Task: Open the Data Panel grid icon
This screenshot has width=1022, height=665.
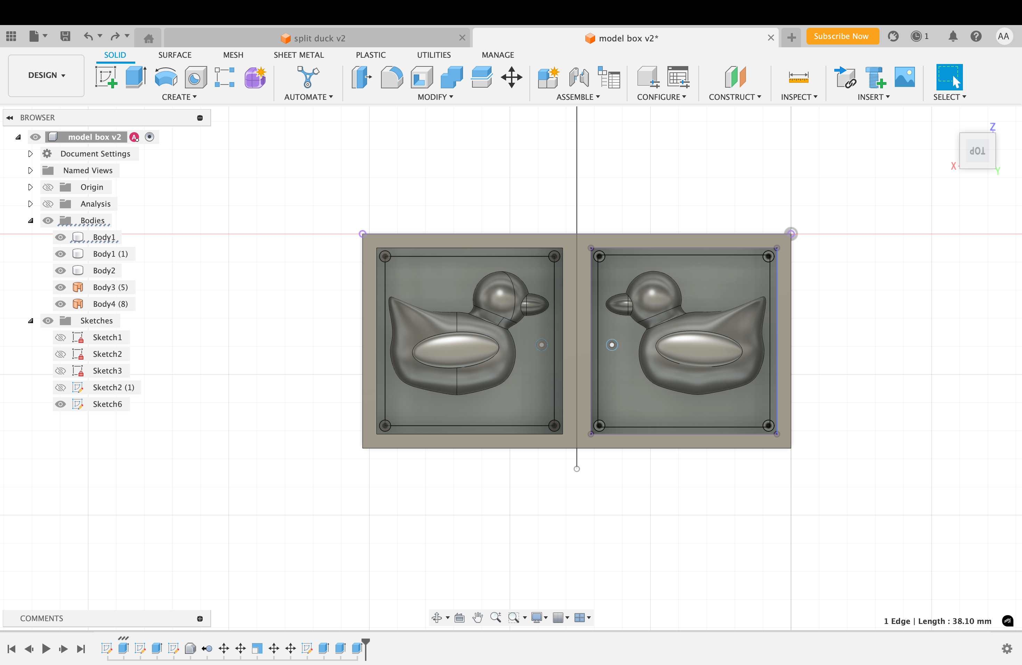Action: tap(11, 36)
